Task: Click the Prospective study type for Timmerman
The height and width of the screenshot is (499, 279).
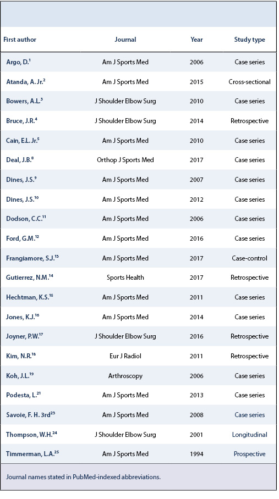Action: click(x=249, y=454)
